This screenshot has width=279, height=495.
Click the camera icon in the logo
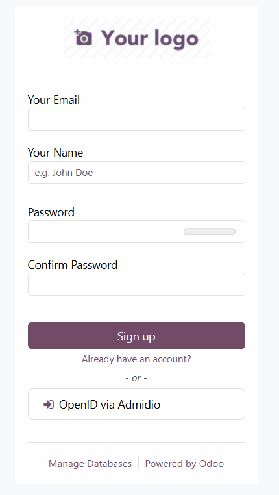click(83, 37)
